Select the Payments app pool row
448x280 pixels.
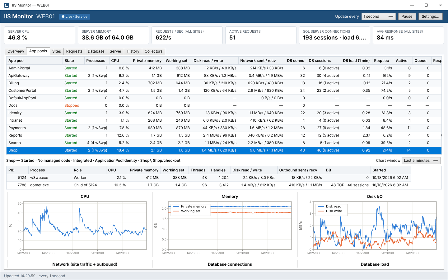224,128
